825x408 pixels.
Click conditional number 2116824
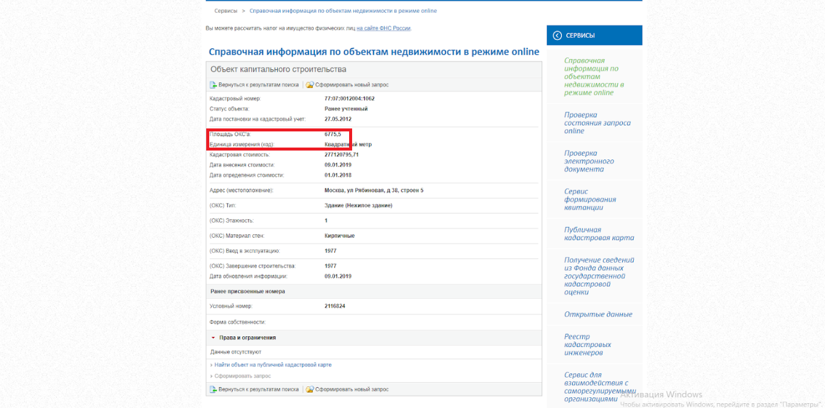(x=335, y=306)
